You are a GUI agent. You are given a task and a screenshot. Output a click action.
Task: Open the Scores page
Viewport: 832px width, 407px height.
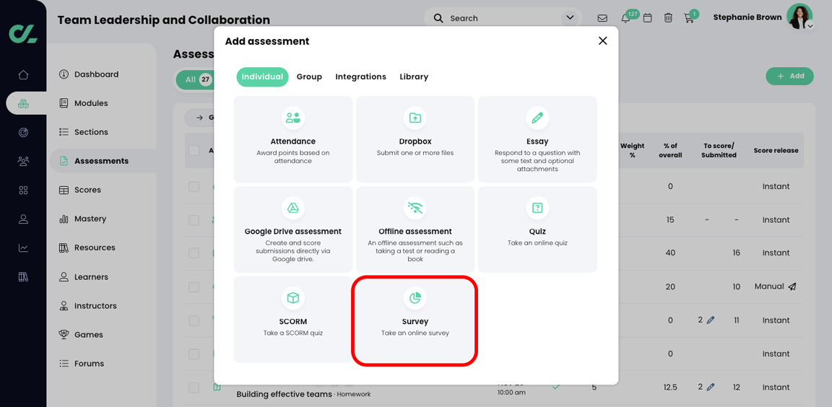[87, 190]
